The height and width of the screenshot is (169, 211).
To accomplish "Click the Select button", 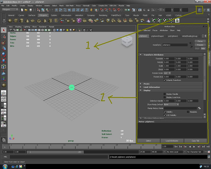I will pos(148,141).
